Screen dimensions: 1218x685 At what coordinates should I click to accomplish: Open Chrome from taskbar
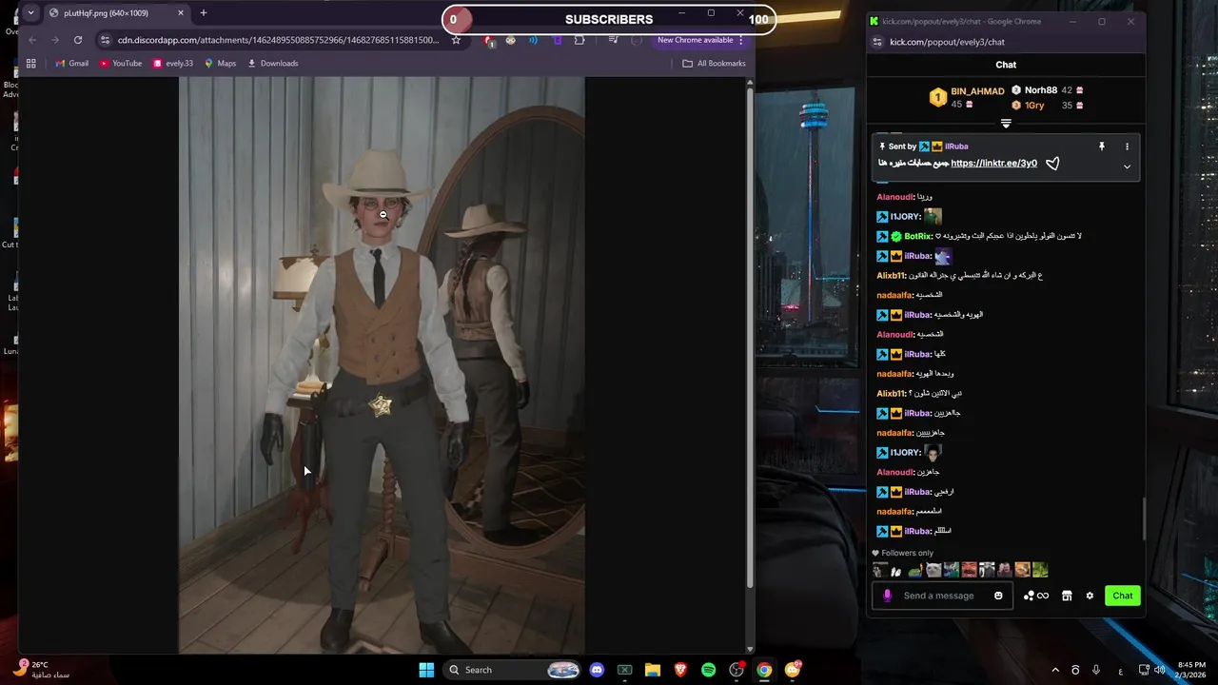(764, 670)
